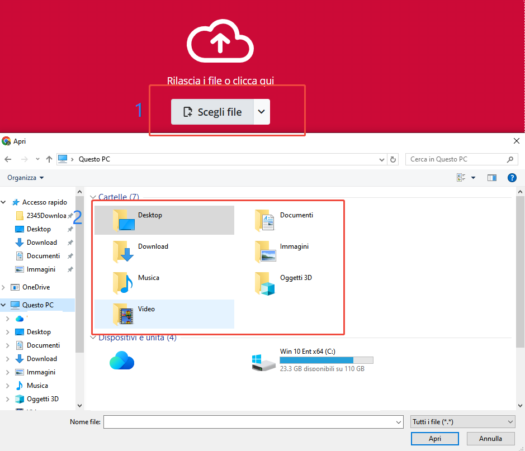Click the search magnifier icon

510,159
